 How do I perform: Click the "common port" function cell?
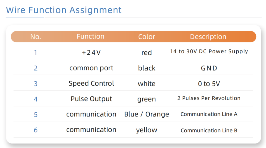[91, 68]
